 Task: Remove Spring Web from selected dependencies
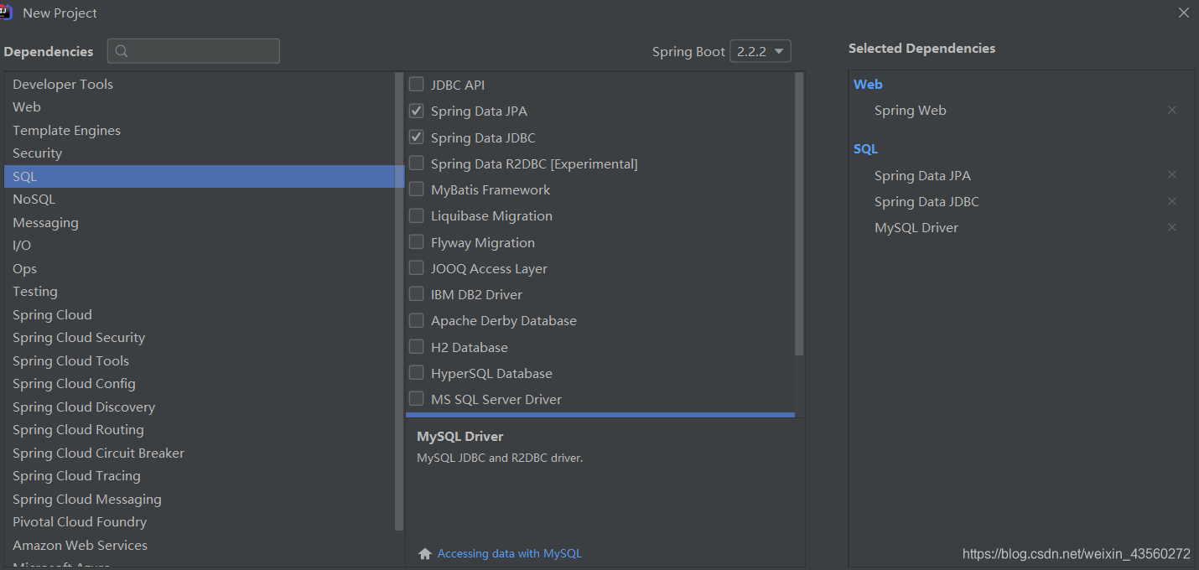pyautogui.click(x=1172, y=110)
